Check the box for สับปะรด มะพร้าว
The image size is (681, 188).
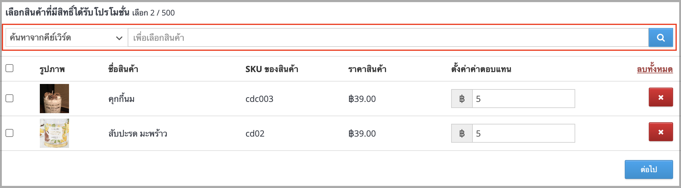(x=9, y=133)
